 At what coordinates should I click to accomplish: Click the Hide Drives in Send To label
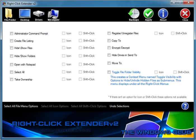[x=124, y=55]
